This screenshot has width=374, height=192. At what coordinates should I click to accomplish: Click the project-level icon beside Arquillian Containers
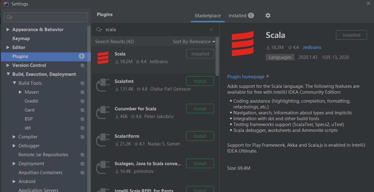pos(82,173)
